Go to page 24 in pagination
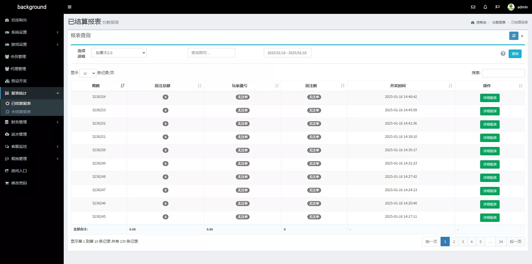This screenshot has width=532, height=264. [501, 242]
